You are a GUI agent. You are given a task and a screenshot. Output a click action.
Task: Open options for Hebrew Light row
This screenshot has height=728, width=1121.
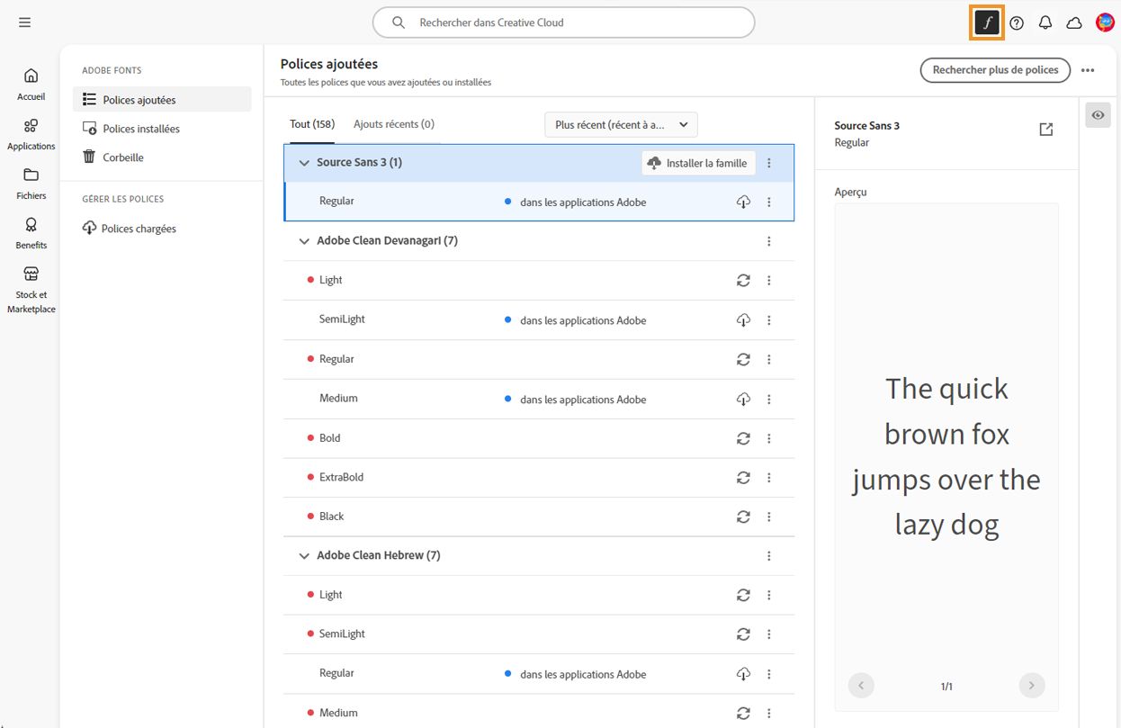[769, 595]
